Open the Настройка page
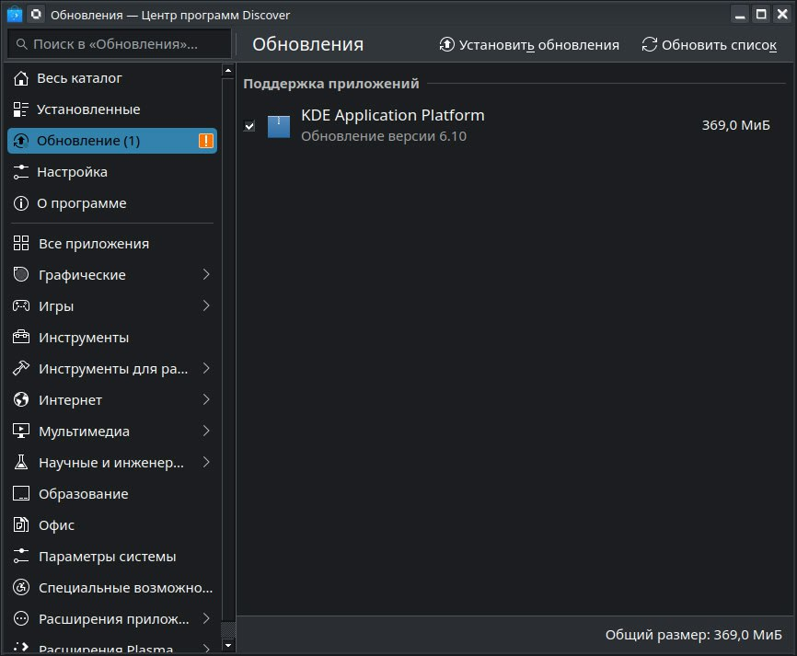 tap(112, 172)
